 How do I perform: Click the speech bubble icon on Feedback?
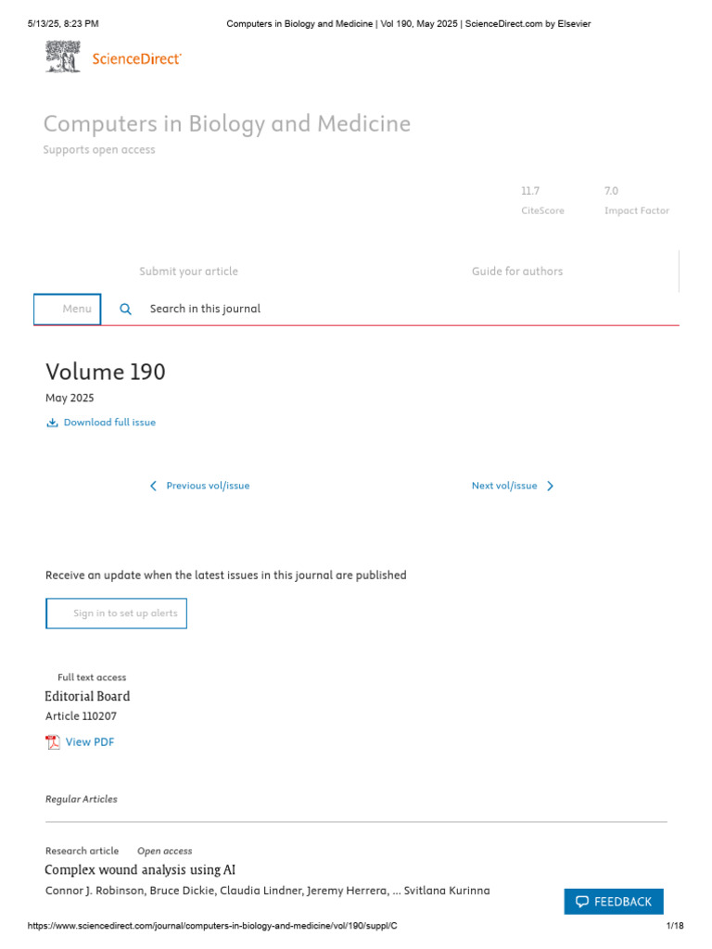click(582, 902)
